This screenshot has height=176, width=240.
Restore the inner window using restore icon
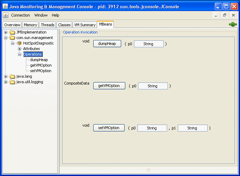tap(224, 15)
